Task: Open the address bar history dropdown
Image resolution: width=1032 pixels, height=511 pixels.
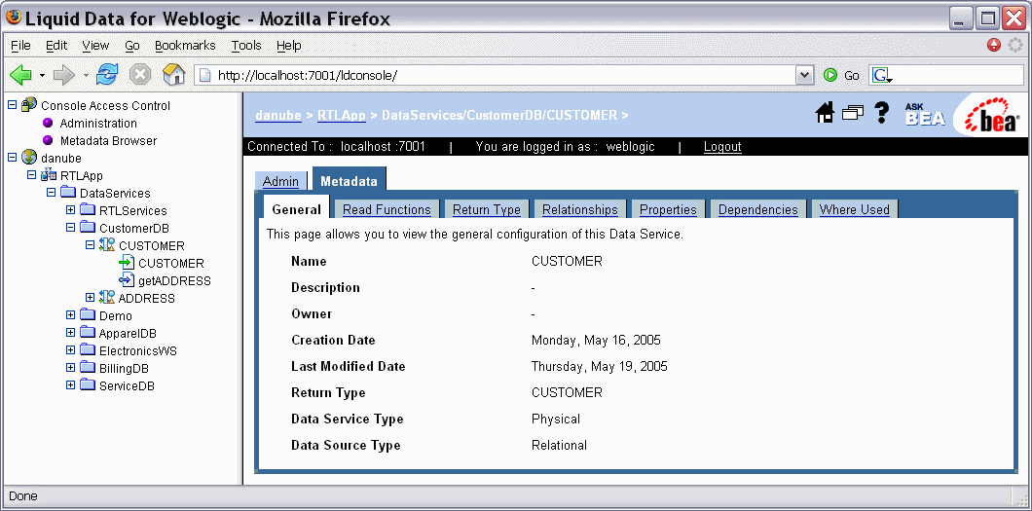Action: [x=804, y=76]
